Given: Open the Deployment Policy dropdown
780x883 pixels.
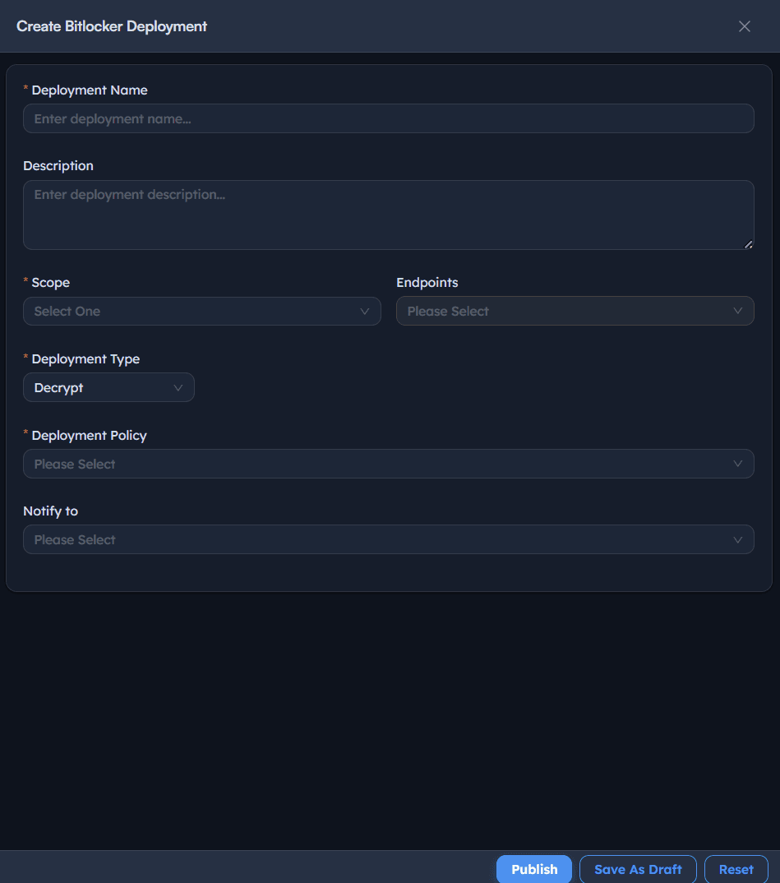Looking at the screenshot, I should coord(388,464).
